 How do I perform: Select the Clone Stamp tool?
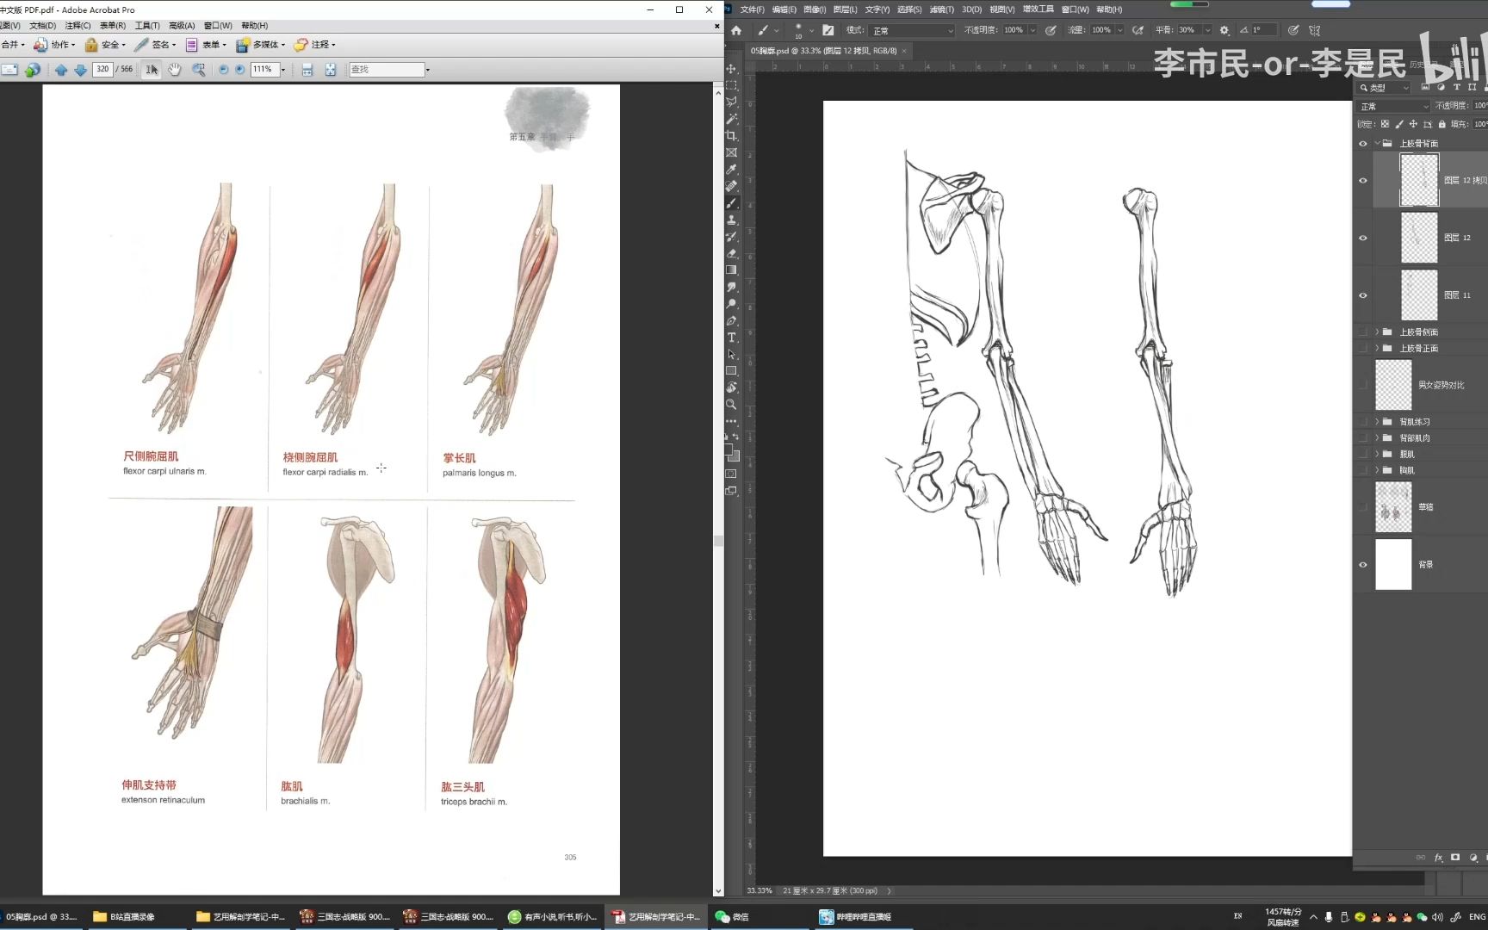pyautogui.click(x=731, y=220)
